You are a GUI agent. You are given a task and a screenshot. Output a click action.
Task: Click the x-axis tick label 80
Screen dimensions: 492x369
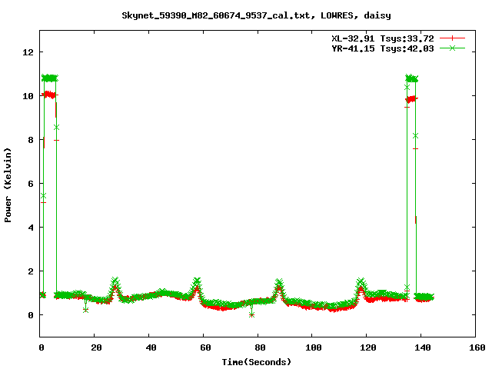[260, 347]
